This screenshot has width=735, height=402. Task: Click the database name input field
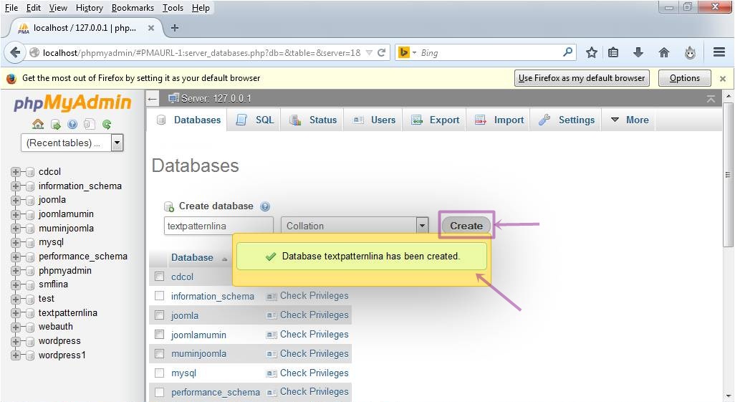[218, 226]
